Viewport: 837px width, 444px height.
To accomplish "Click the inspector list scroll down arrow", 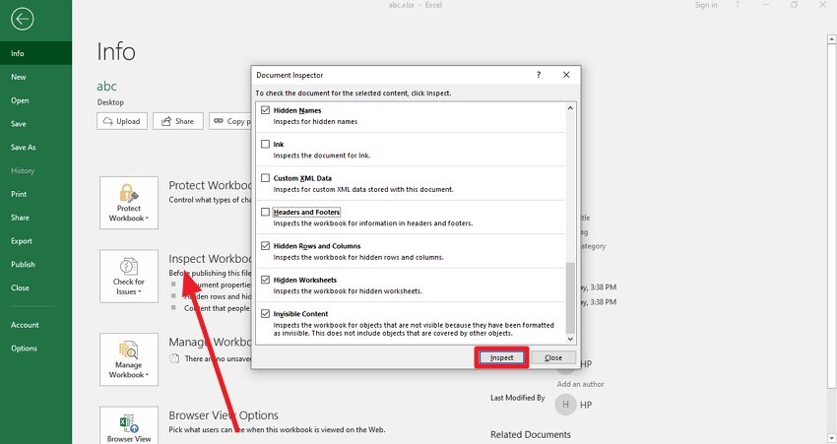I will coord(570,339).
